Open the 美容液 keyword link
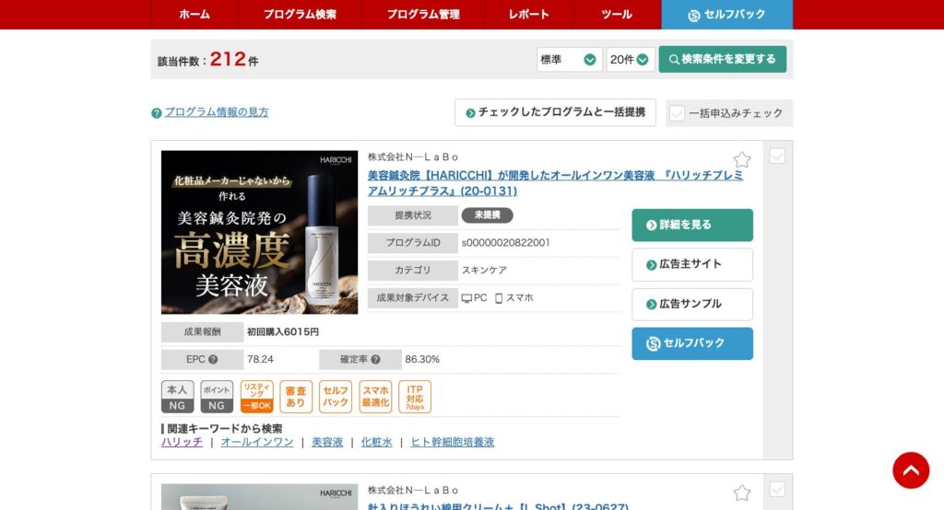This screenshot has width=944, height=510. point(327,442)
